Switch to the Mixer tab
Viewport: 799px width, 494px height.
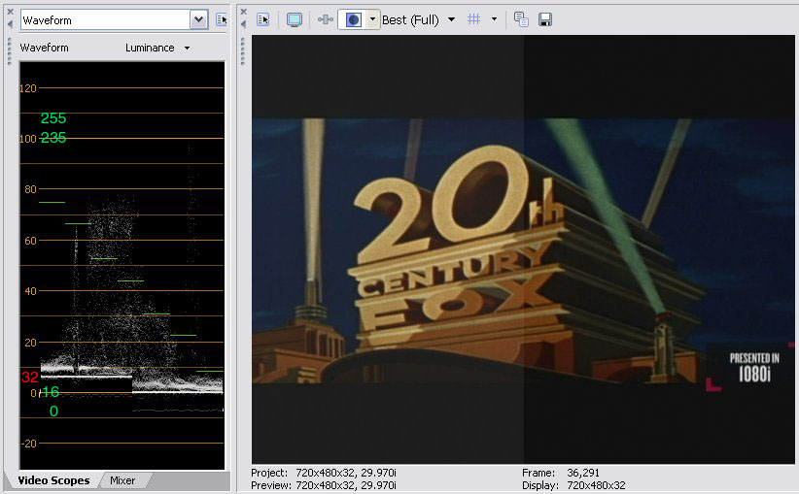tap(122, 480)
